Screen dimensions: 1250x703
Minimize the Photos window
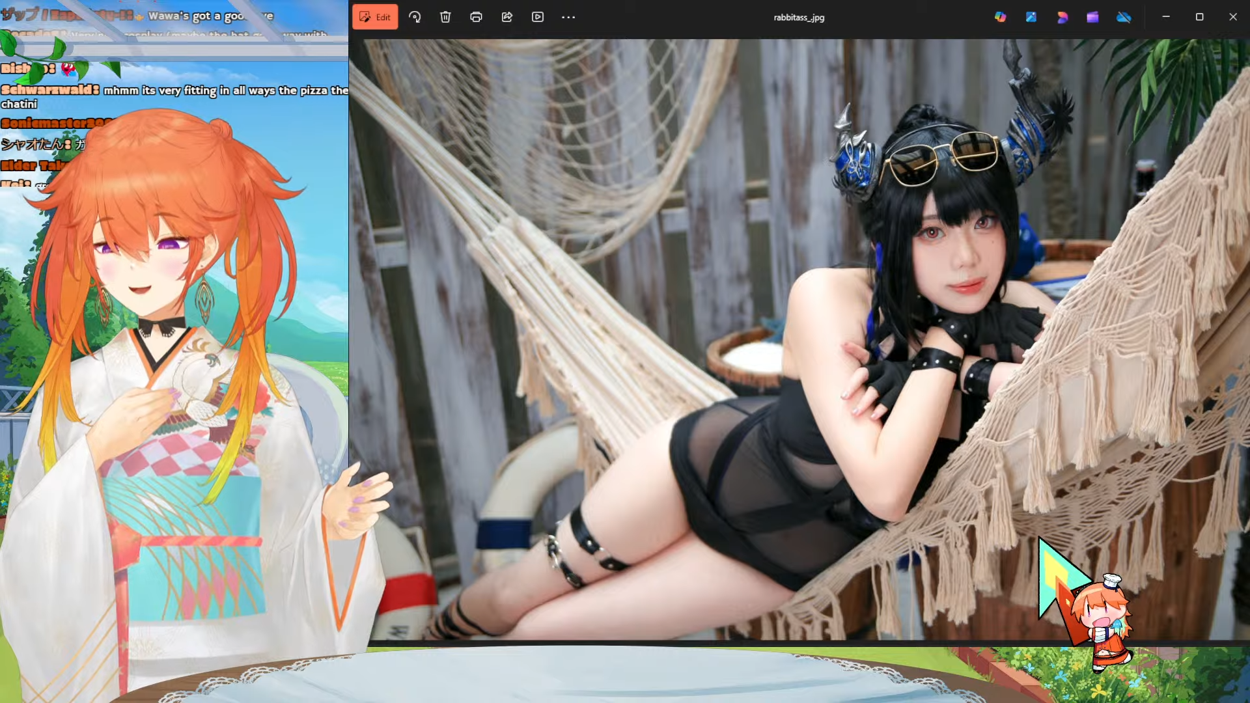tap(1166, 17)
